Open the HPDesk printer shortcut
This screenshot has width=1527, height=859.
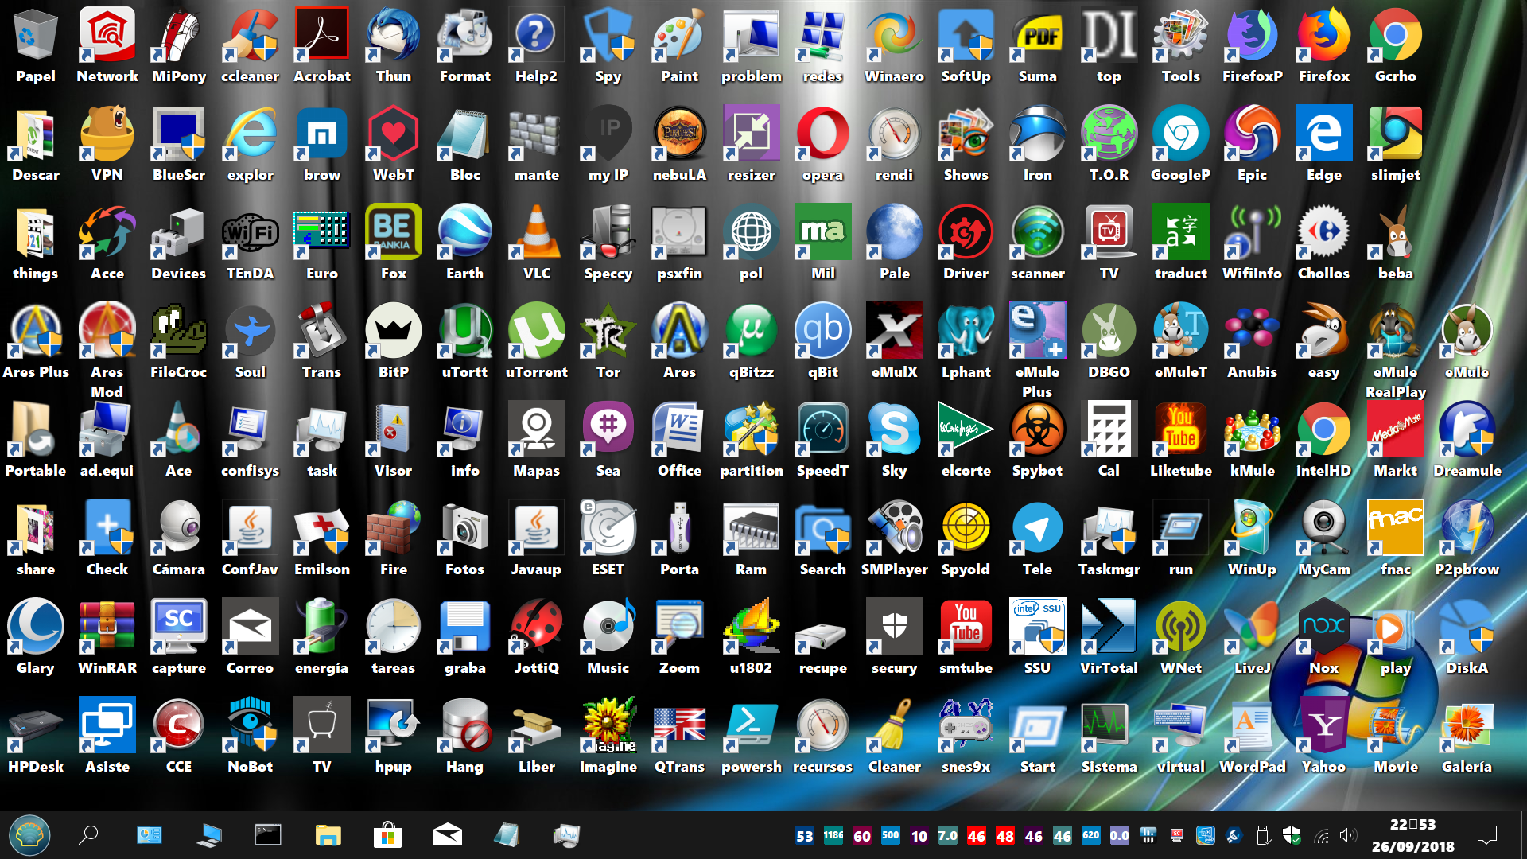tap(36, 736)
